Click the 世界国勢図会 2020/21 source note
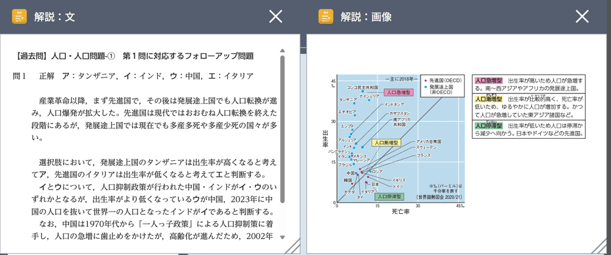Viewport: 611px width, 255px height. point(440,196)
